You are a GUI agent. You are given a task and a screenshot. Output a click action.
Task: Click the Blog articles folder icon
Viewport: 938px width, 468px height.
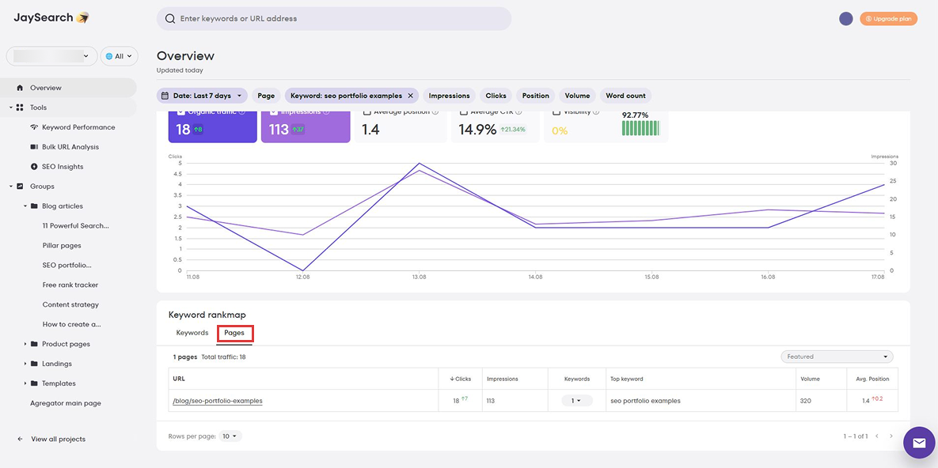[x=34, y=206]
